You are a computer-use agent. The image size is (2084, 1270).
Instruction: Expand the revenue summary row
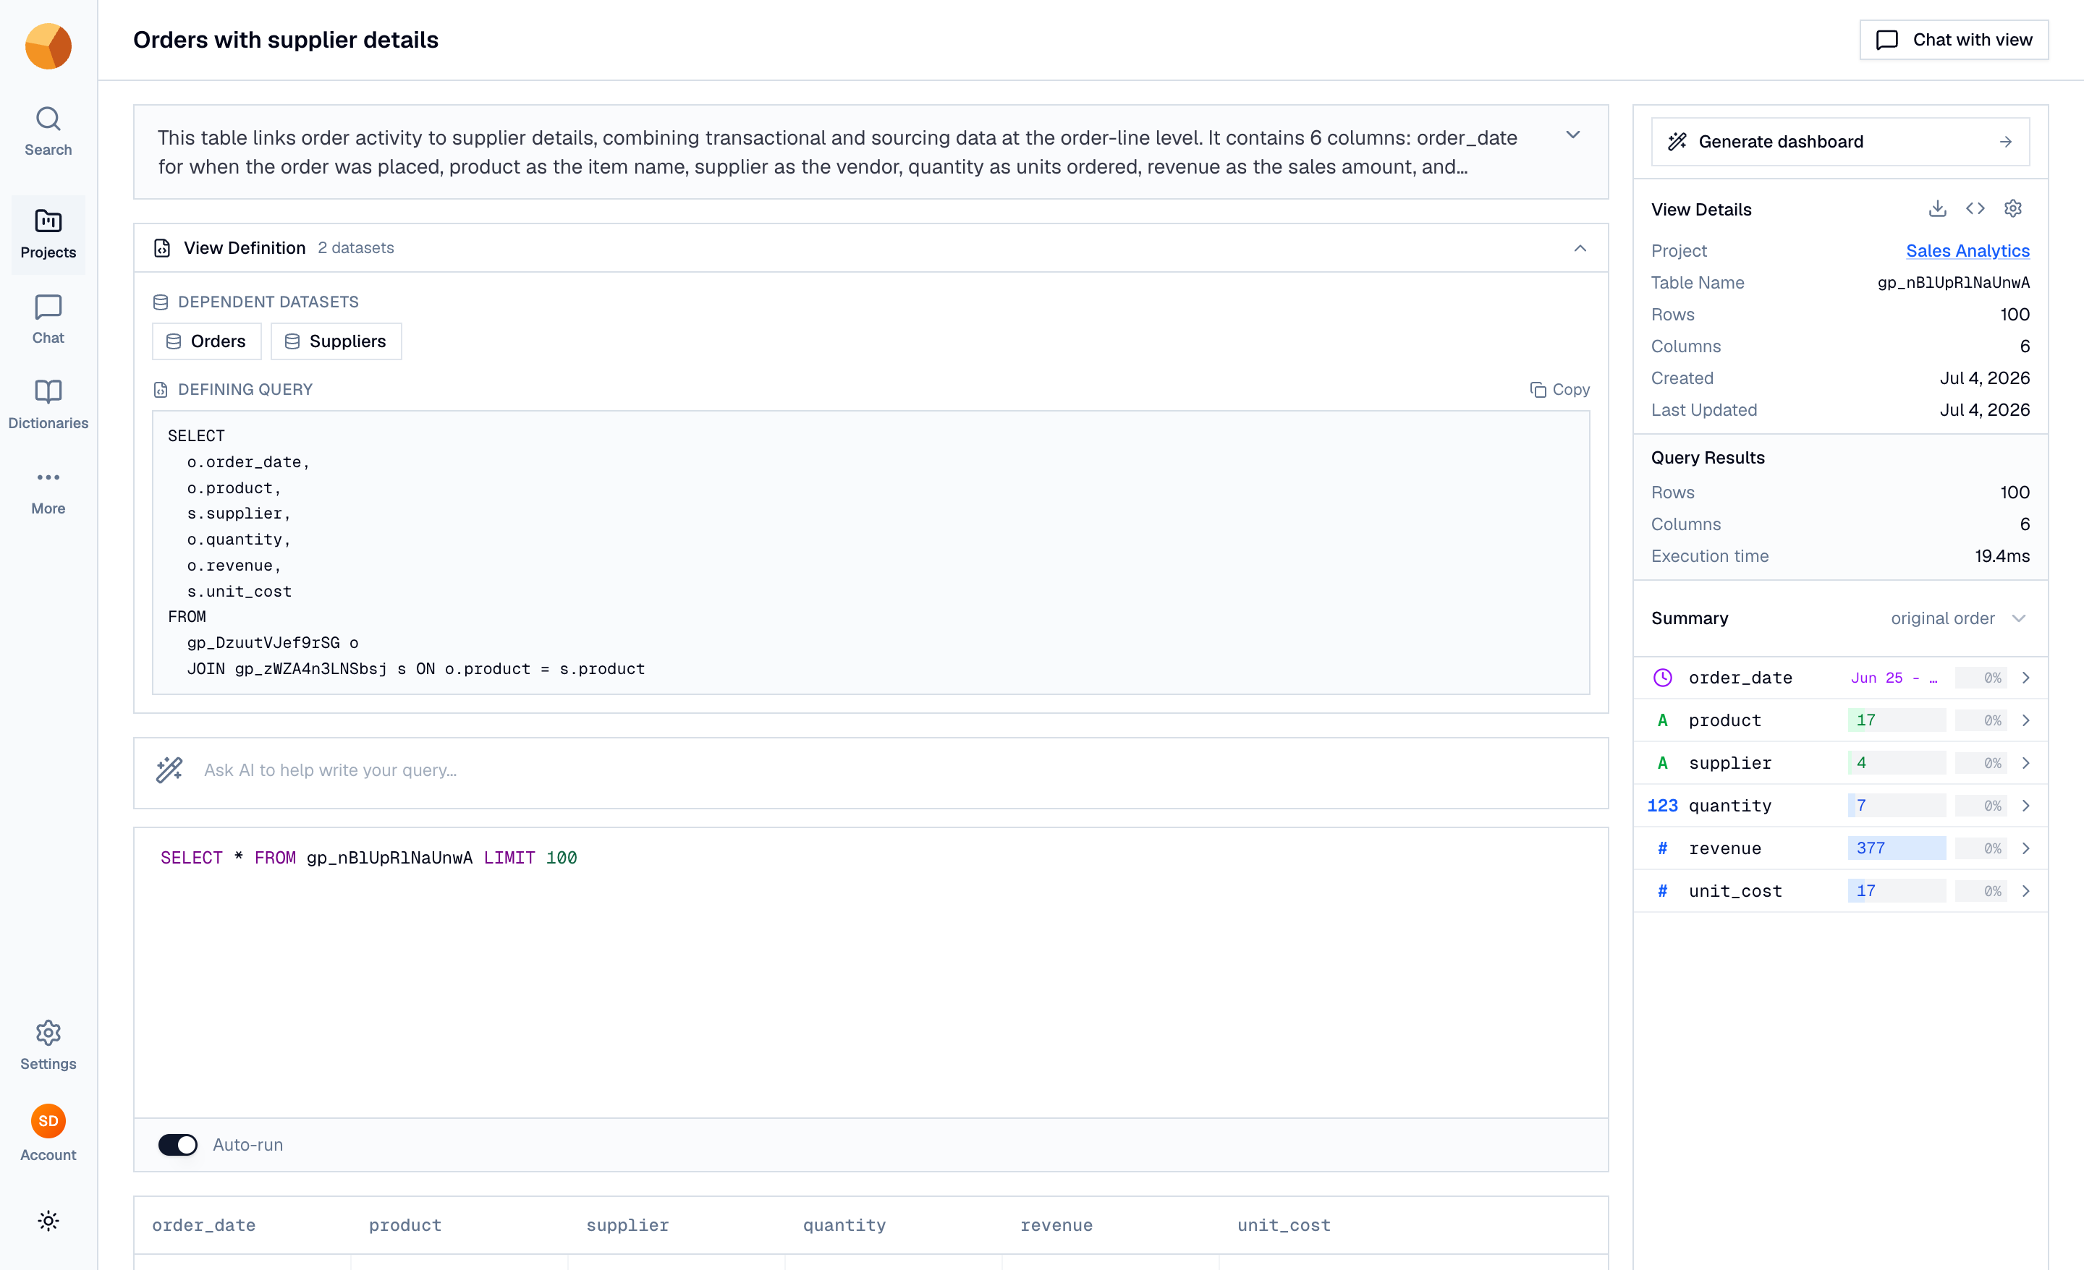(2025, 848)
